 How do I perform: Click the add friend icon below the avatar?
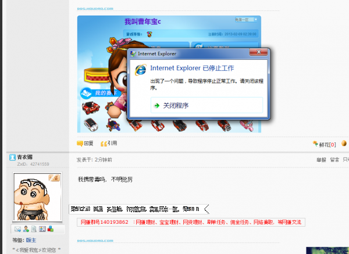click(26, 229)
